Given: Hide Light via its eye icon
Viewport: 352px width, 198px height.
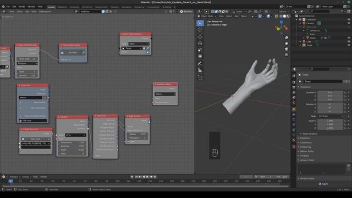Looking at the screenshot, I should point(349,42).
